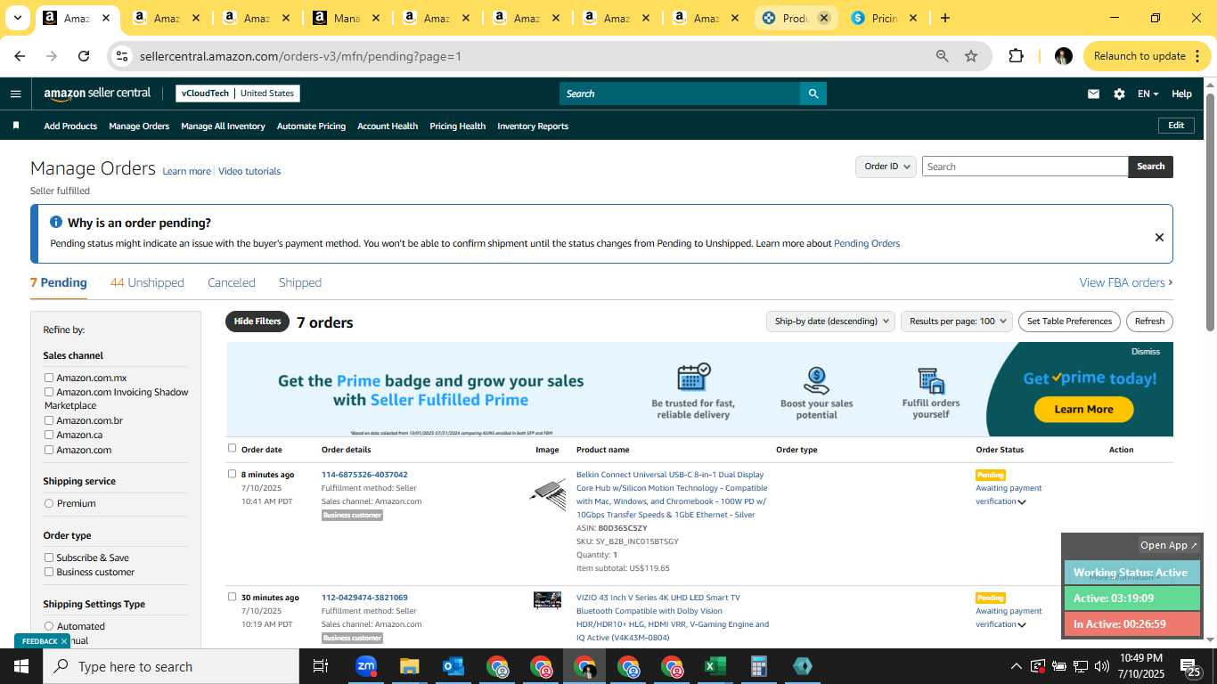
Task: Click the order search input field
Action: coord(1025,167)
